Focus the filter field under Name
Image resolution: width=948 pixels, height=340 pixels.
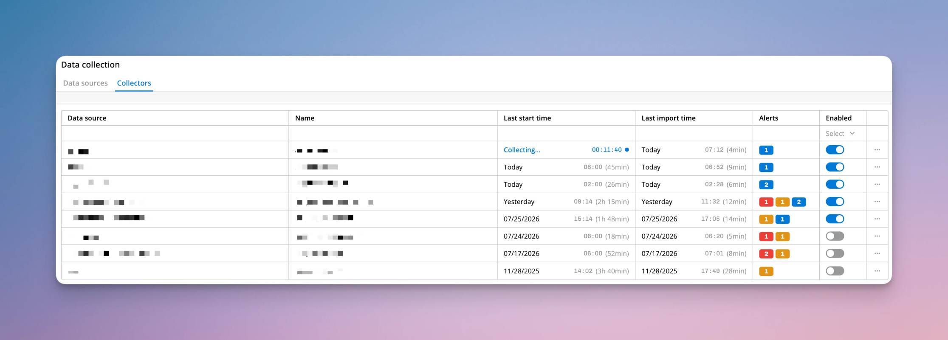point(393,134)
